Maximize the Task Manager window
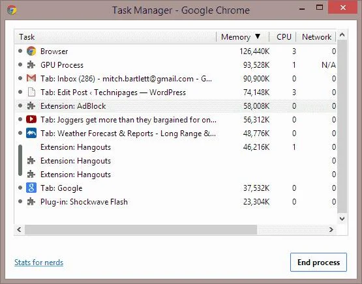This screenshot has height=284, width=362. pyautogui.click(x=320, y=7)
